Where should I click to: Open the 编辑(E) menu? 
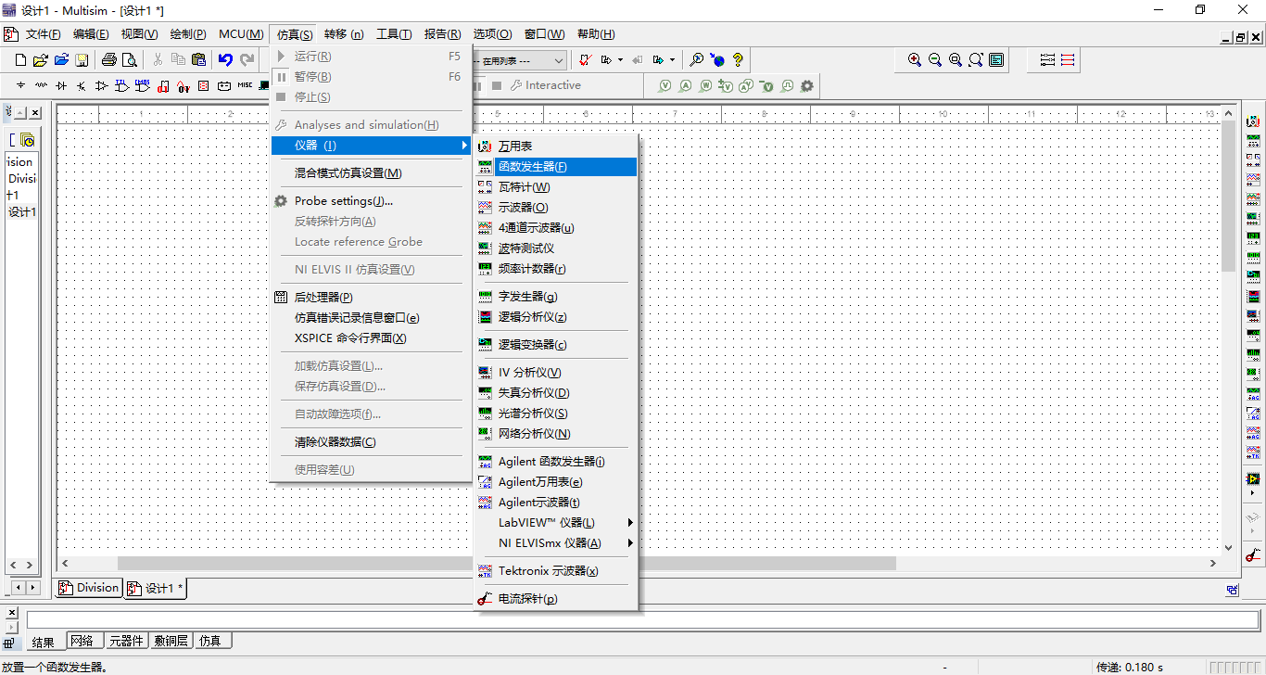(x=91, y=34)
